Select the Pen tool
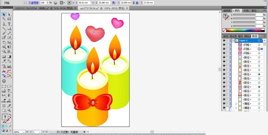Image resolution: width=268 pixels, height=135 pixels. (4, 24)
